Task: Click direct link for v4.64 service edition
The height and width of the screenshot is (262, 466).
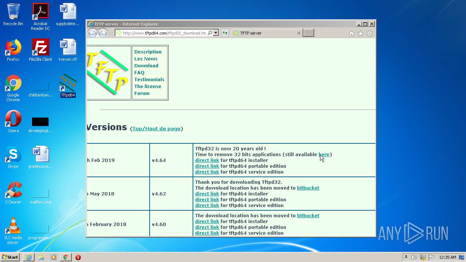Action: [207, 172]
